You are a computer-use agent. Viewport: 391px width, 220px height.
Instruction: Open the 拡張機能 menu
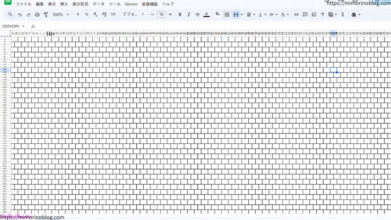click(x=150, y=4)
